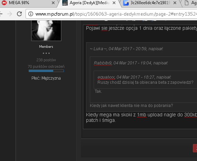The image size is (197, 161).
Task: Click the three rank dots under Members
Action: pos(46,53)
